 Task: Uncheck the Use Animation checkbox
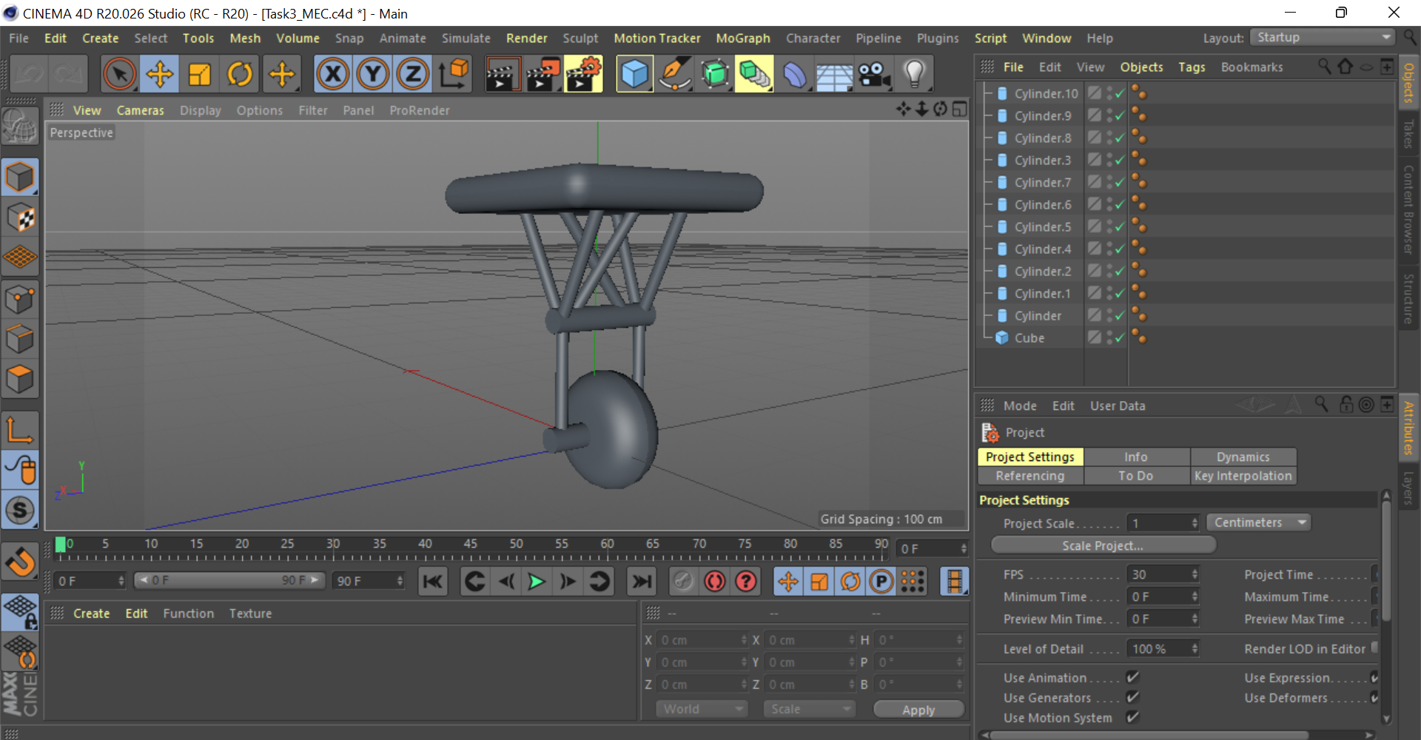pos(1132,677)
